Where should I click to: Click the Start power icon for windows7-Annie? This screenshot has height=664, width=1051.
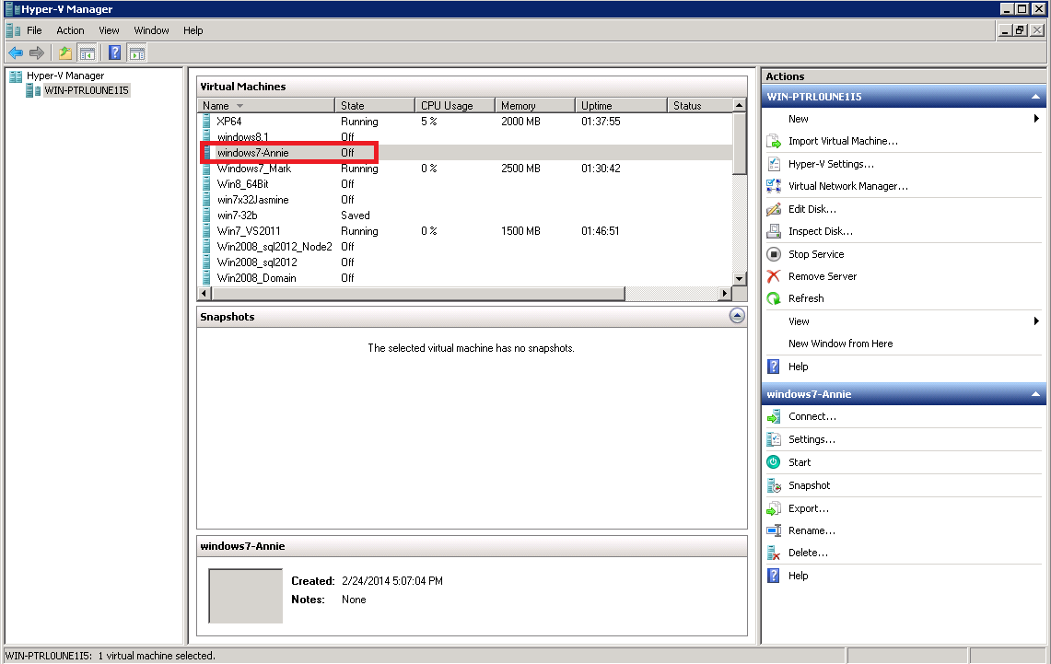pyautogui.click(x=774, y=462)
